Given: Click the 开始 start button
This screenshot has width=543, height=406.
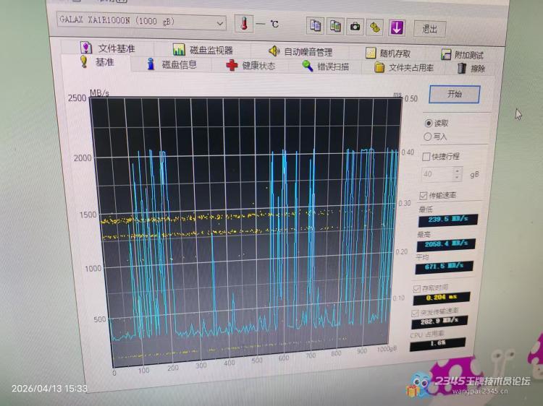Looking at the screenshot, I should 454,94.
